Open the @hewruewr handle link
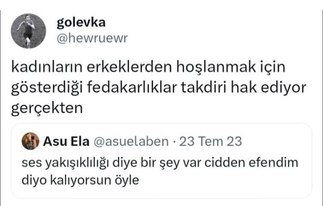Image resolution: width=323 pixels, height=206 pixels. pos(92,38)
